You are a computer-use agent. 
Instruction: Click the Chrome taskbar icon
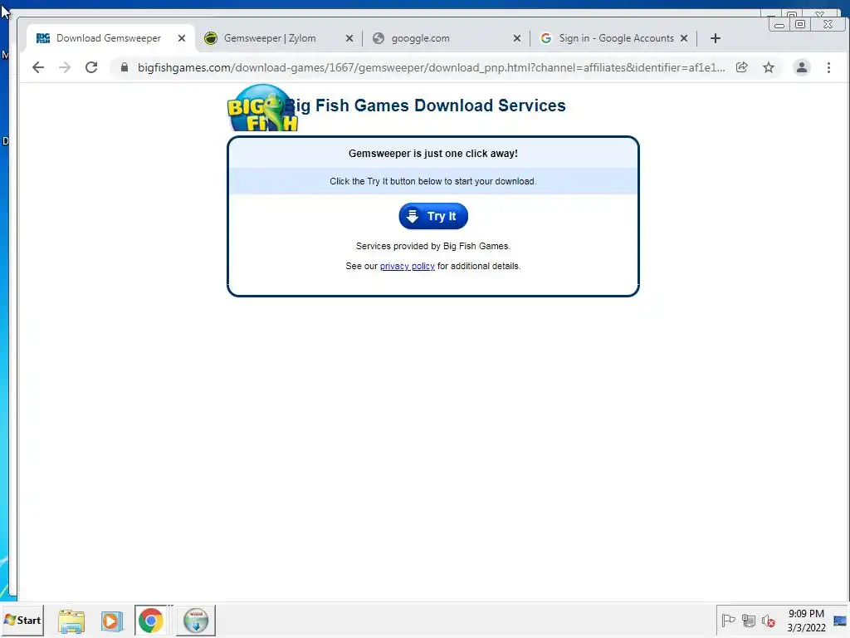point(151,621)
